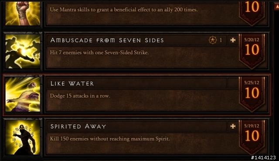Image resolution: width=279 pixels, height=161 pixels.
Task: Click the empty box in Like Water header
Action: (233, 83)
